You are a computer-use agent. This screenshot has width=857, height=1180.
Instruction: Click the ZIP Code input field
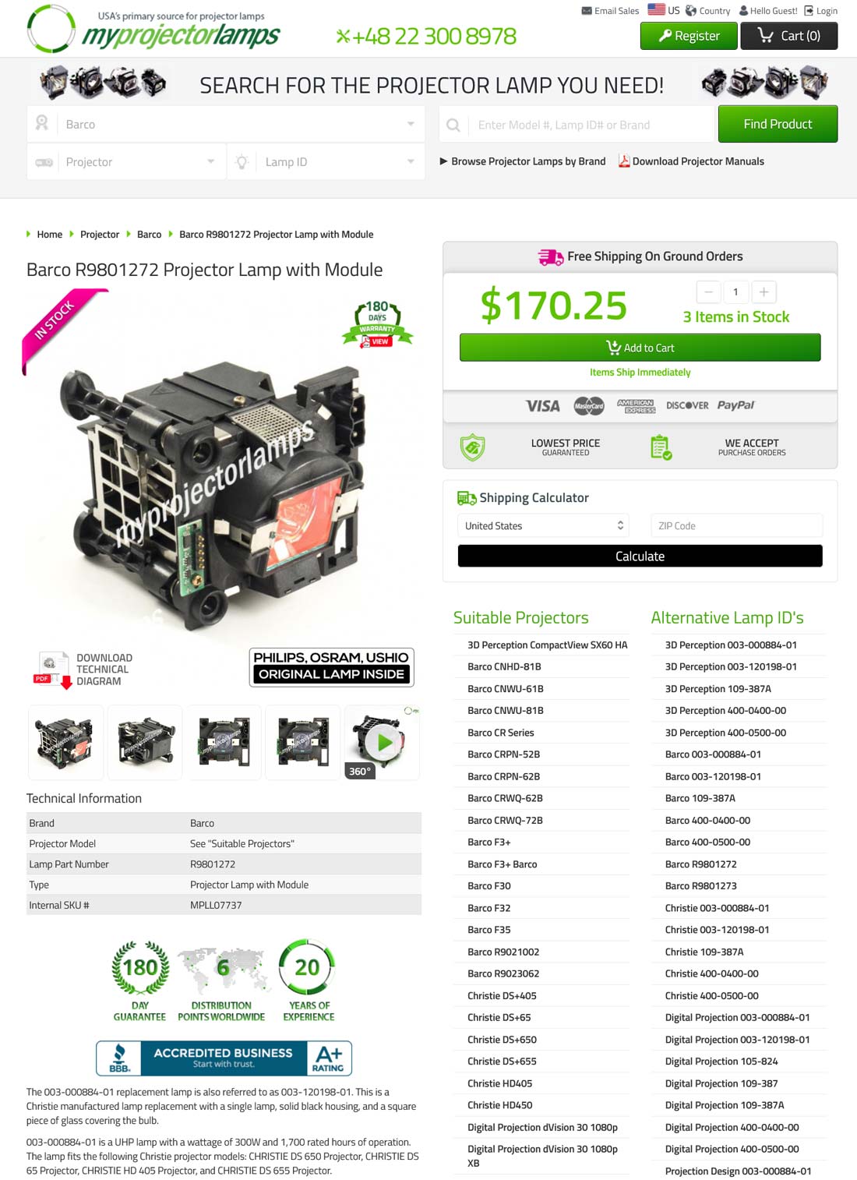tap(736, 525)
